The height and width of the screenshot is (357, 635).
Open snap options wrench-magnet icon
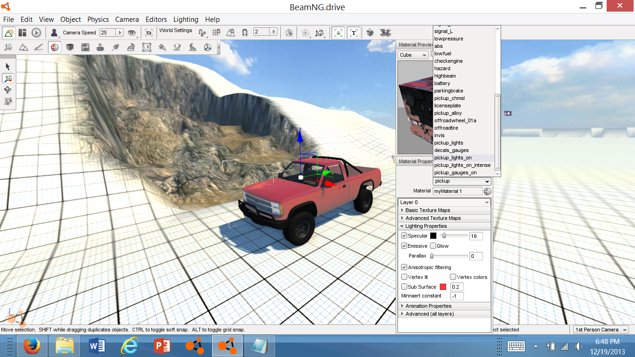[202, 33]
